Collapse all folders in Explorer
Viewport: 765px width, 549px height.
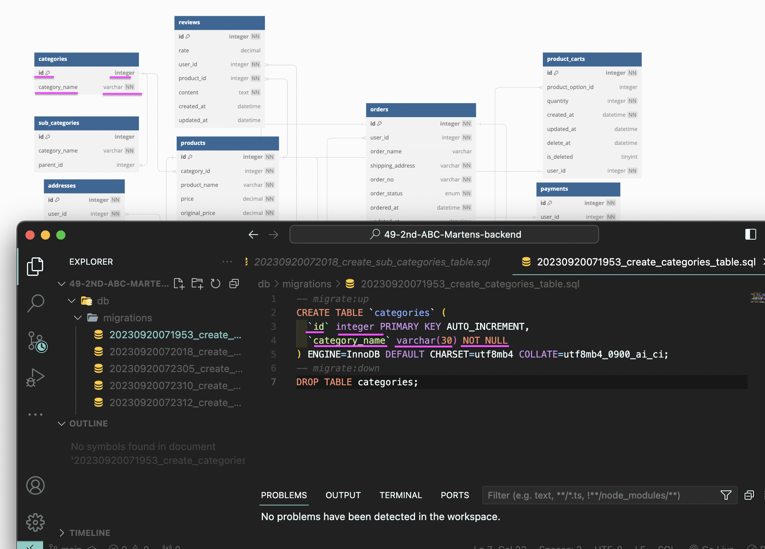click(234, 284)
